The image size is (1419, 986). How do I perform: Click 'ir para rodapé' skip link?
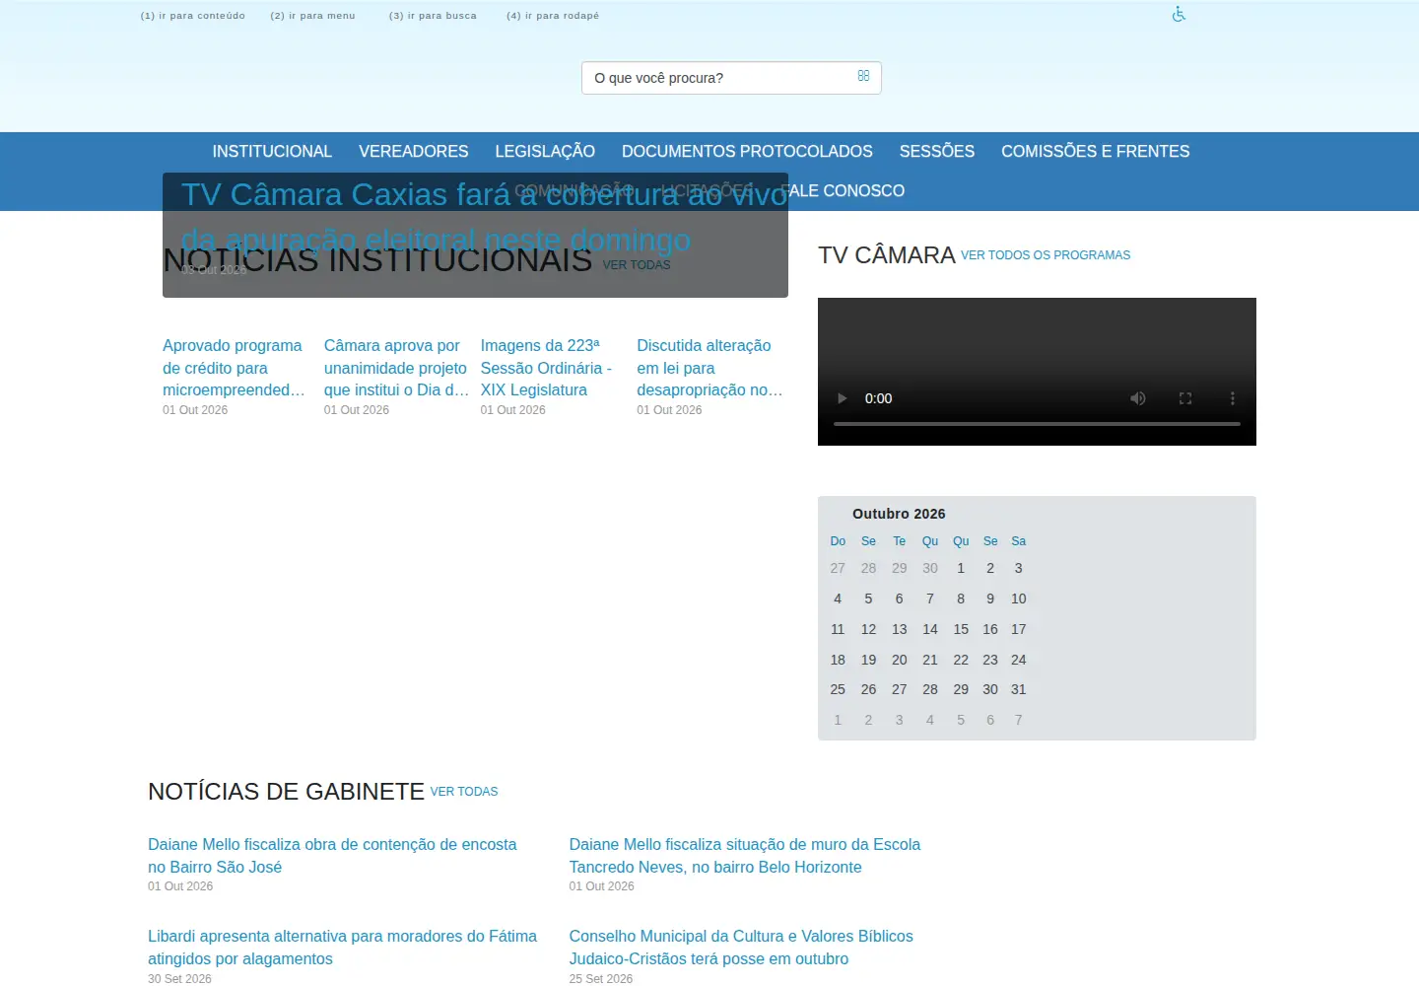tap(553, 16)
